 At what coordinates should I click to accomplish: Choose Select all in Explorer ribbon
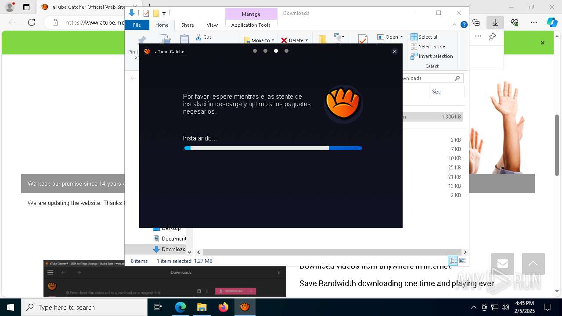click(425, 37)
